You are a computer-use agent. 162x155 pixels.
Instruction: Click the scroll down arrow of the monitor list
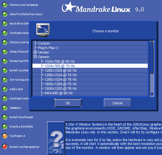[x=152, y=94]
